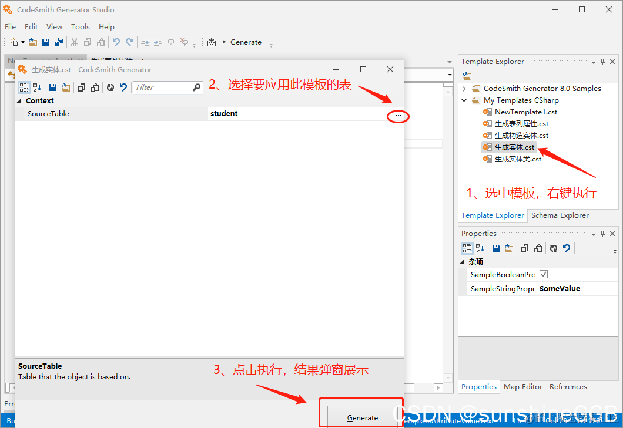Open the View menu

point(55,26)
